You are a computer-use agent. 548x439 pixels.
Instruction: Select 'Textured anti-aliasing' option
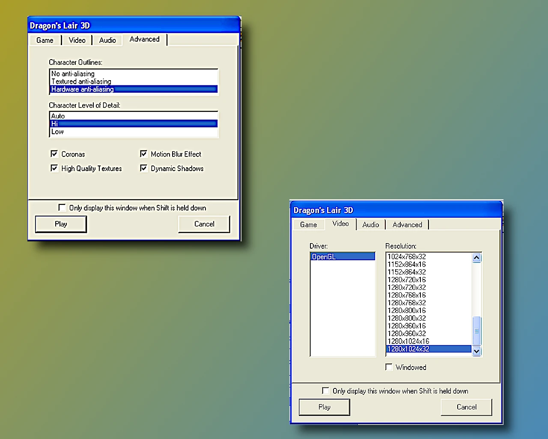tap(134, 81)
